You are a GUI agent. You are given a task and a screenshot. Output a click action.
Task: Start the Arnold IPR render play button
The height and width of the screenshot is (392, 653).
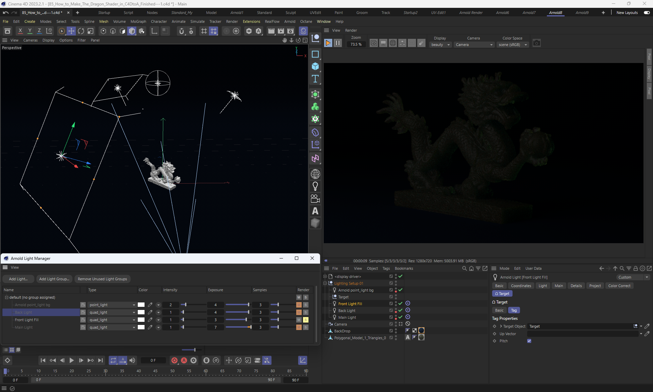(x=328, y=43)
